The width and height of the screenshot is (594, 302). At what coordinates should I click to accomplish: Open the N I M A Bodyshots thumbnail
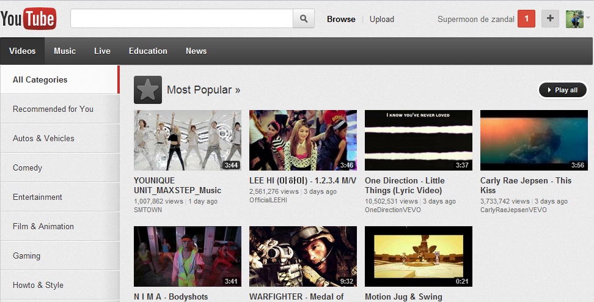click(188, 257)
